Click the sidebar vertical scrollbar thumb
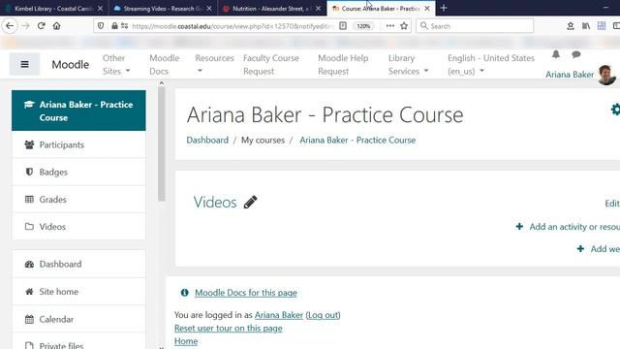 click(x=162, y=143)
